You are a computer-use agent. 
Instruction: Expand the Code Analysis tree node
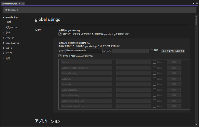pyautogui.click(x=4, y=43)
